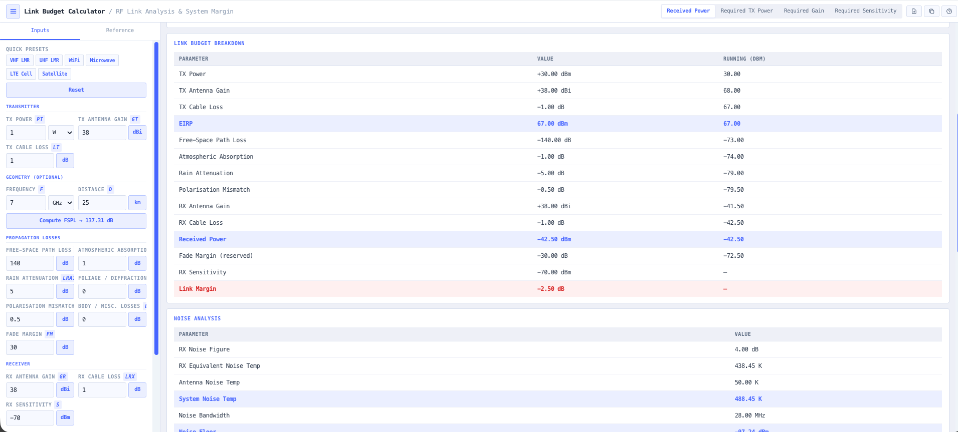Viewport: 958px width, 432px height.
Task: Apply the LTE Cell preset
Action: 21,74
